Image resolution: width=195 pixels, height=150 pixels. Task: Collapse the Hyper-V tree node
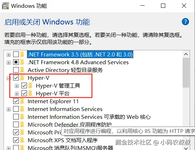click(9, 78)
